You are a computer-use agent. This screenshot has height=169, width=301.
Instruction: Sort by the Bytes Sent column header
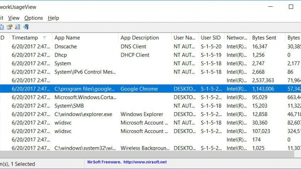(264, 38)
